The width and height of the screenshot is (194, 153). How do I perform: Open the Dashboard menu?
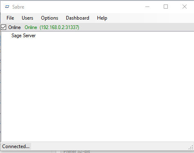click(x=77, y=18)
